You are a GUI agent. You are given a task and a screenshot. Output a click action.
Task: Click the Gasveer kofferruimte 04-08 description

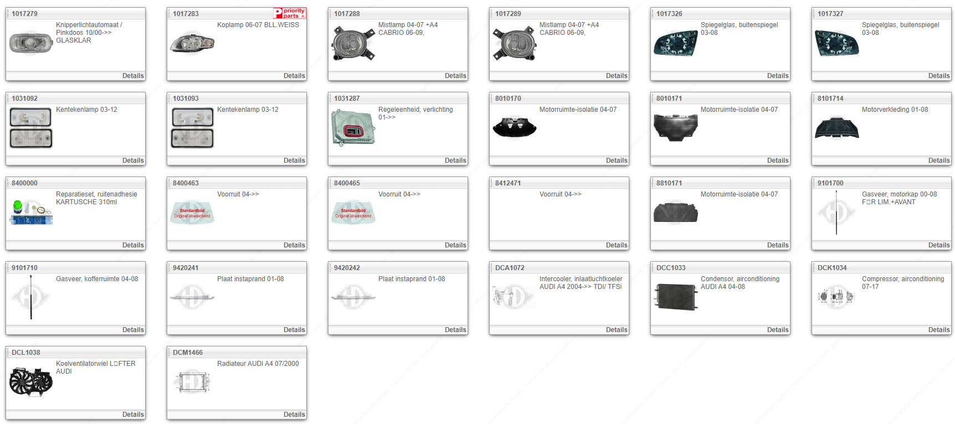(97, 279)
